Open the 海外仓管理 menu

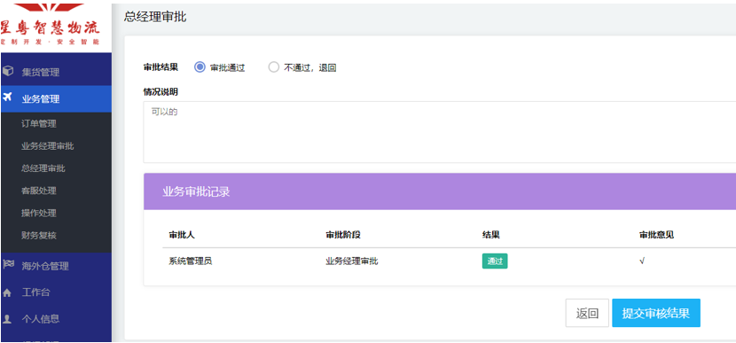(56, 266)
